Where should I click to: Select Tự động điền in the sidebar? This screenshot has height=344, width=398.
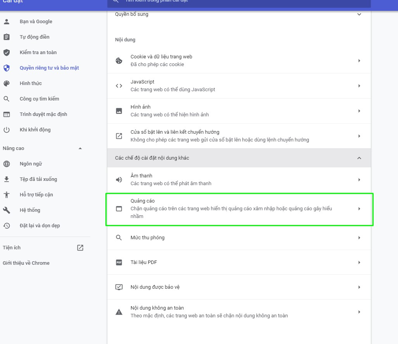click(34, 37)
